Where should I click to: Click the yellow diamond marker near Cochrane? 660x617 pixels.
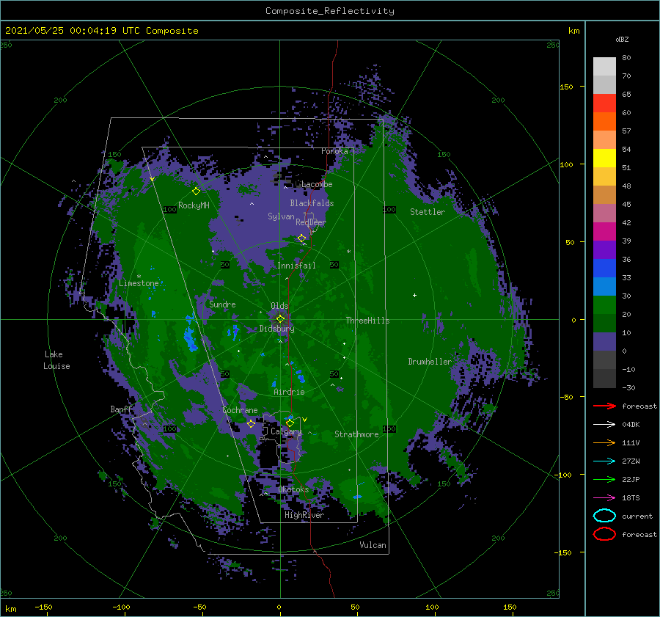[x=251, y=423]
